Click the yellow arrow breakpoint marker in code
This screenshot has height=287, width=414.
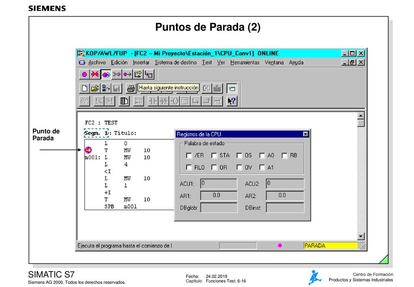click(88, 150)
